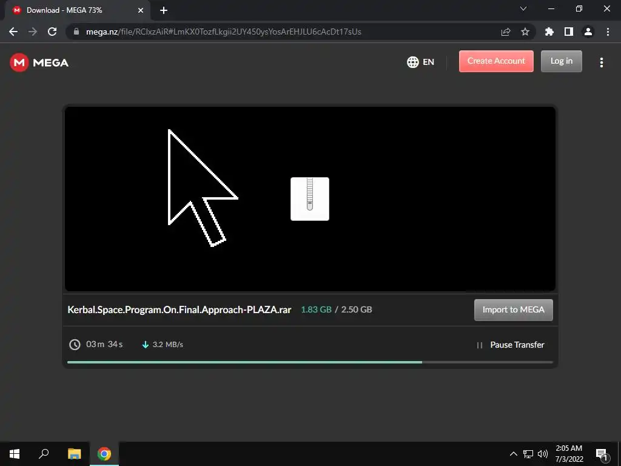Go back with the browser back arrow
Screen dimensions: 621x466
click(13, 32)
